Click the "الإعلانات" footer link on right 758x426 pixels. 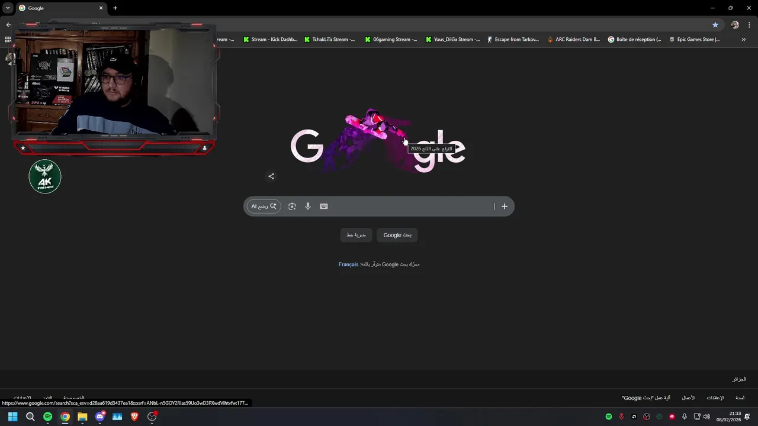point(715,398)
